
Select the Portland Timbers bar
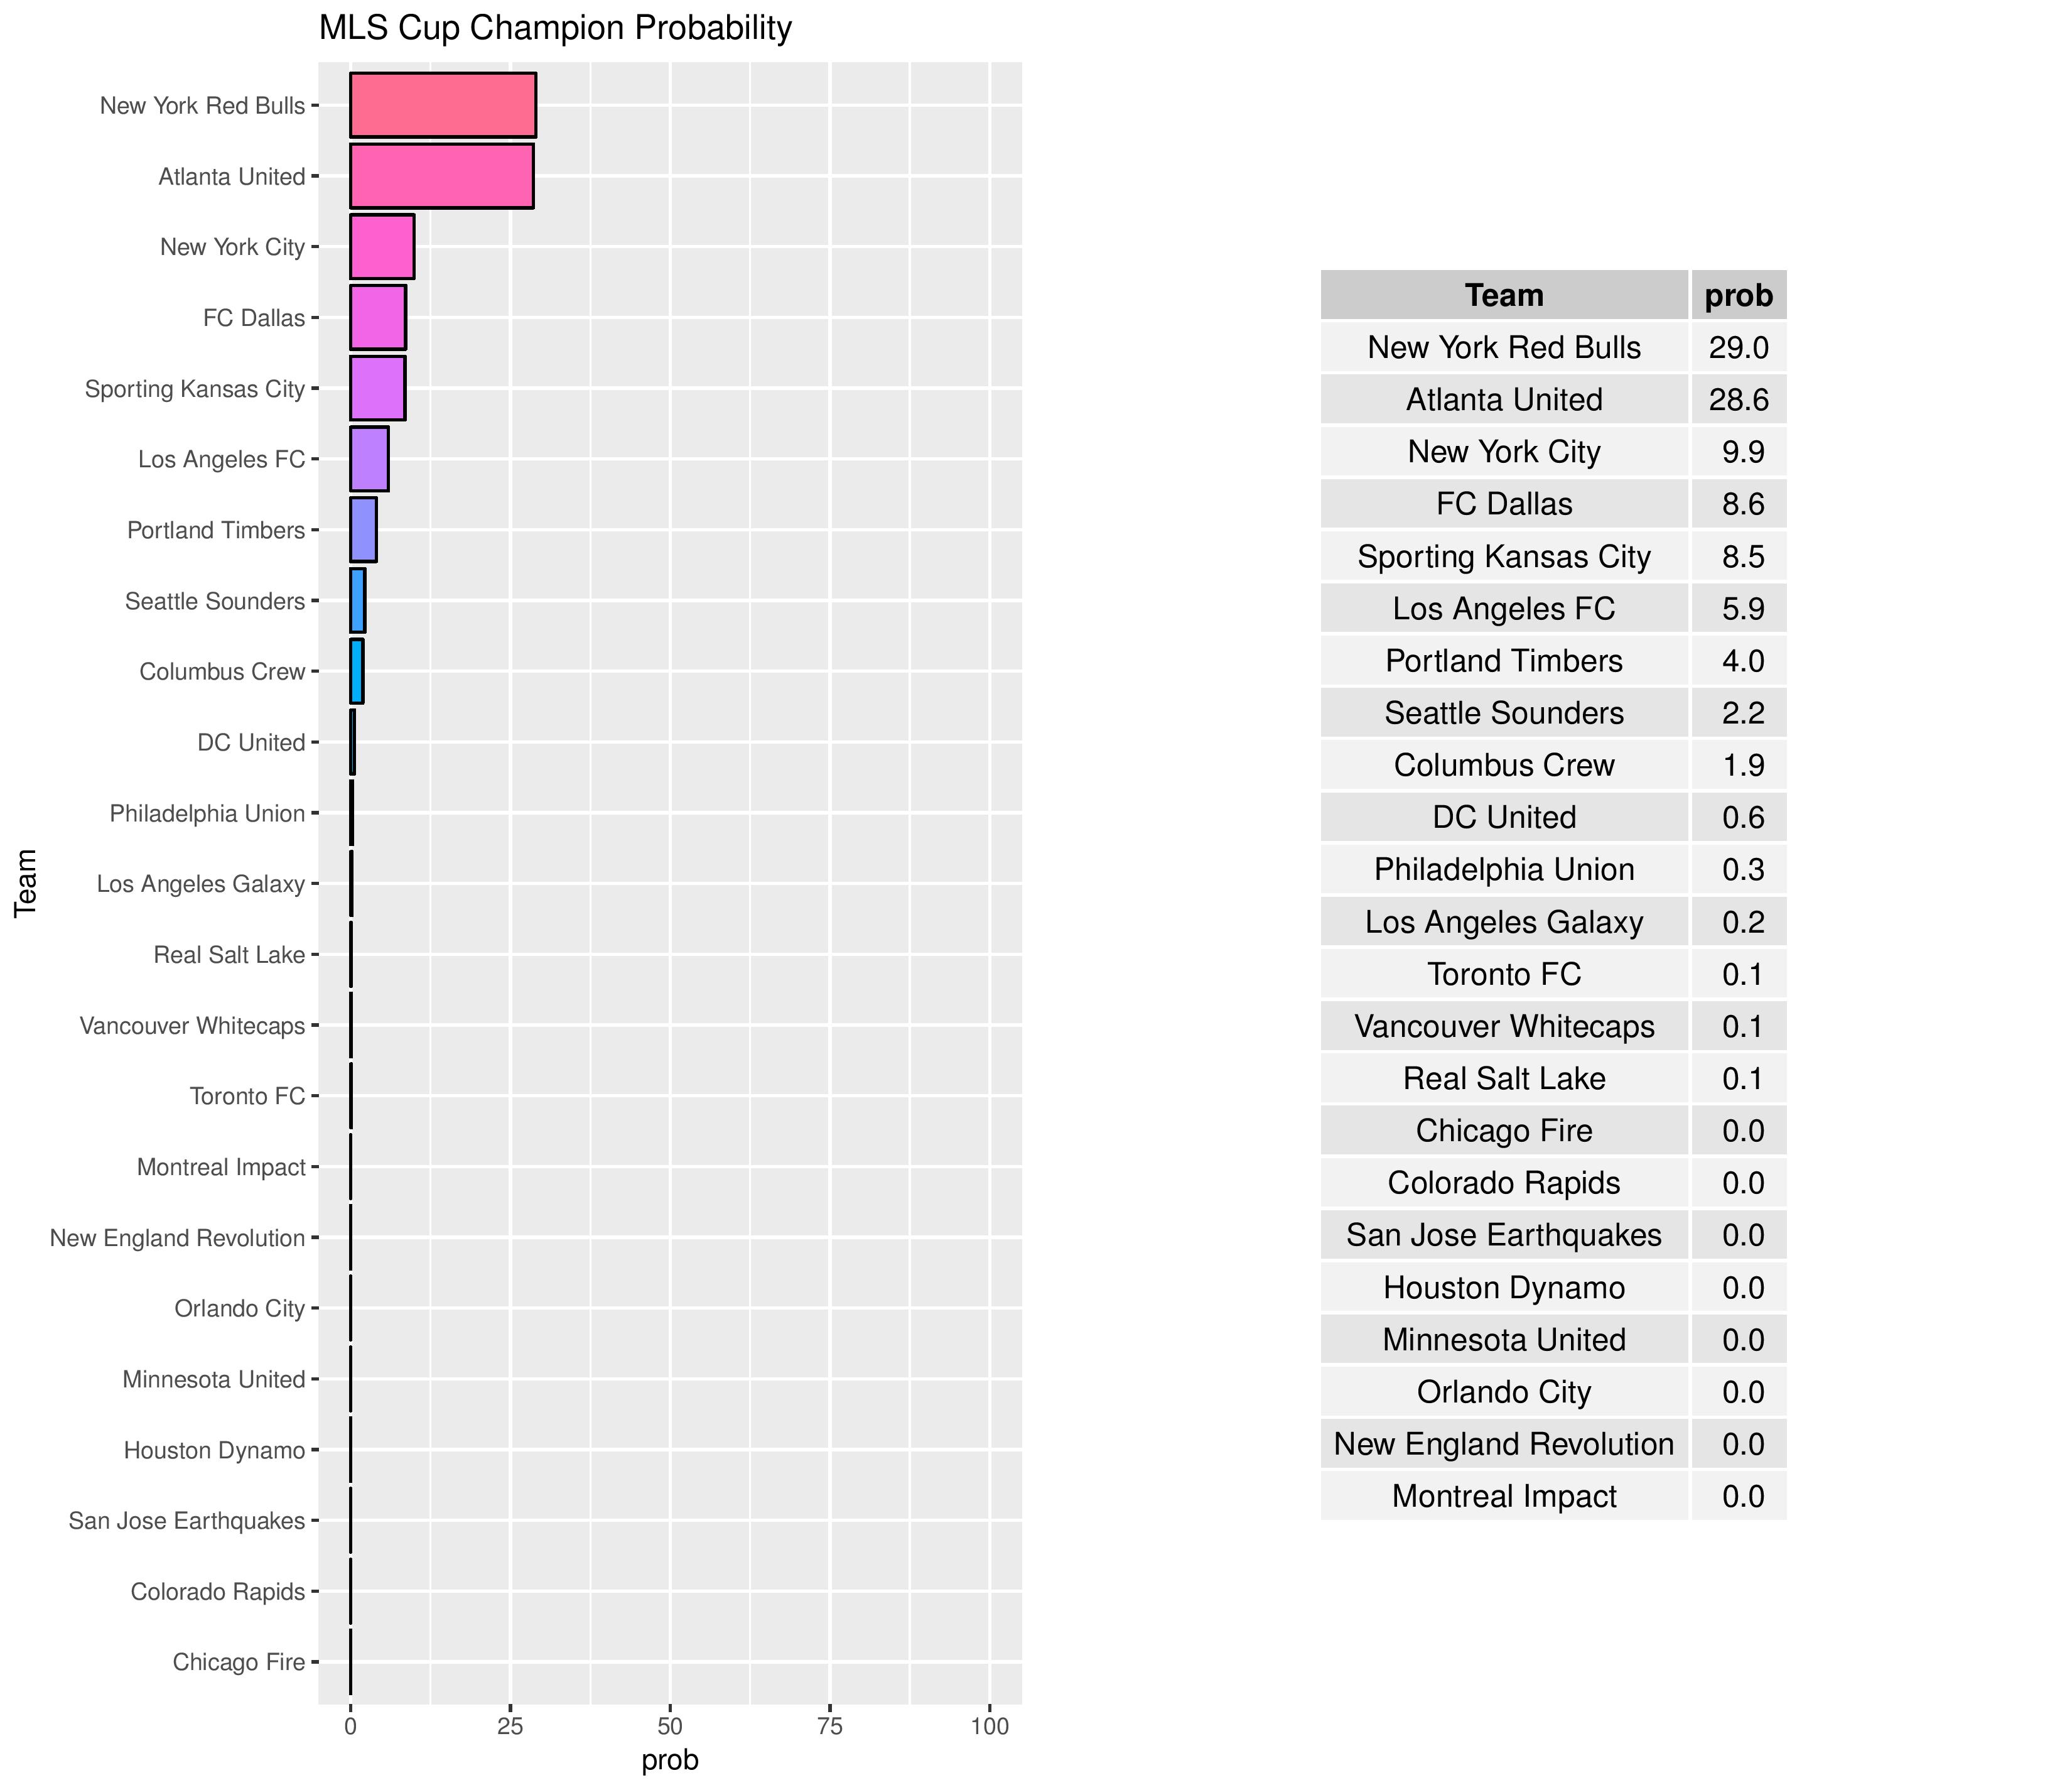(363, 529)
